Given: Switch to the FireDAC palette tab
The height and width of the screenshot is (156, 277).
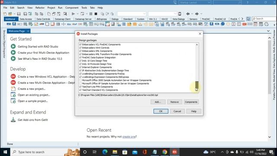Looking at the screenshot, I should pos(206,19).
